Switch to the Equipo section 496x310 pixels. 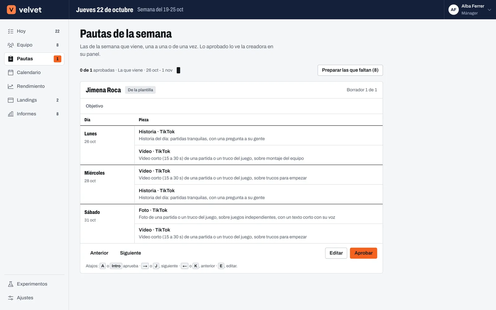34,45
